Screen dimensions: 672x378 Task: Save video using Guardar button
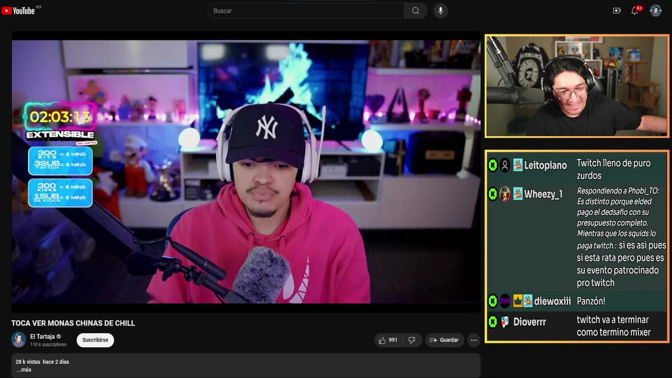coord(444,340)
